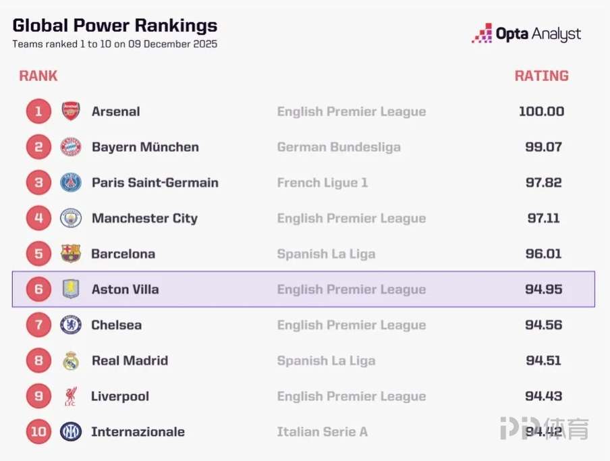This screenshot has height=461, width=610.
Task: Click the Bayern München club crest
Action: click(x=71, y=147)
